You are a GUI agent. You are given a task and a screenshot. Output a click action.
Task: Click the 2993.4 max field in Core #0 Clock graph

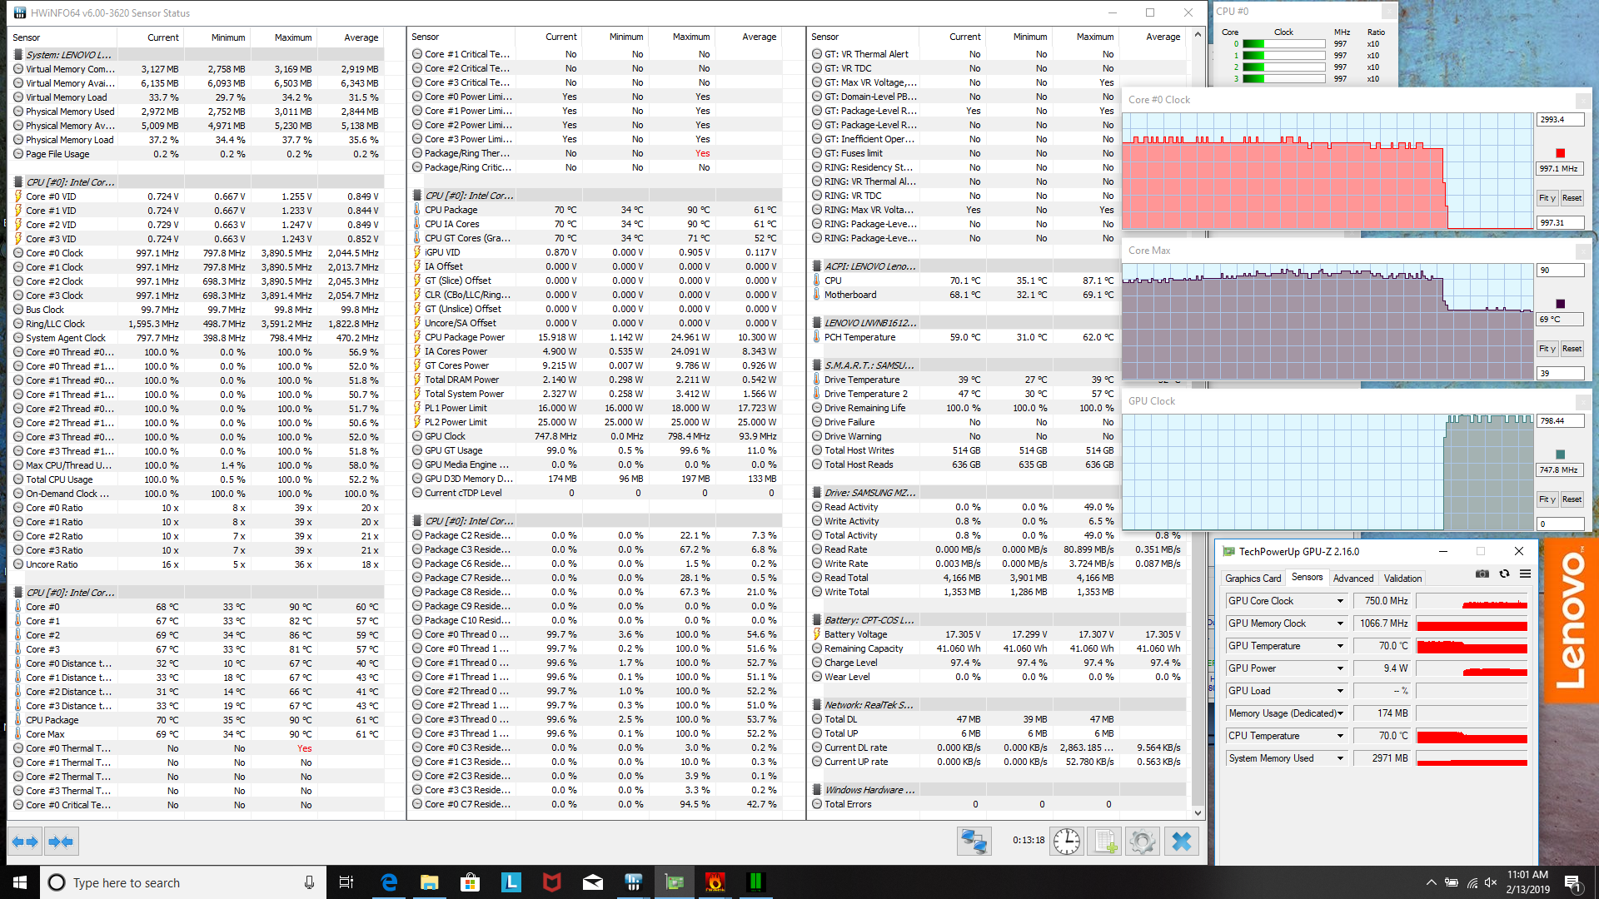pos(1560,120)
